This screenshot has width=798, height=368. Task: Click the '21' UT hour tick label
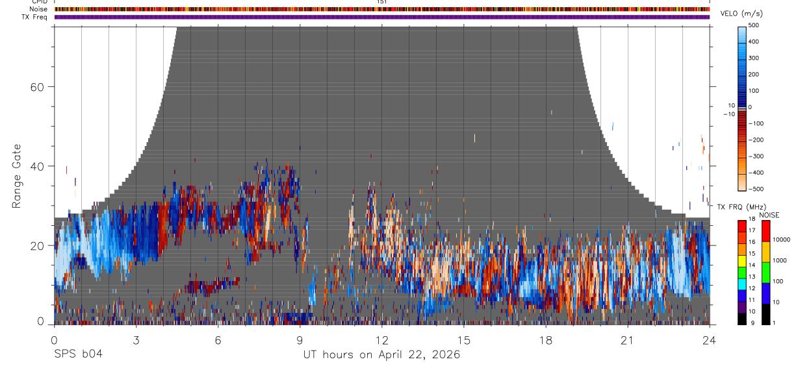628,340
